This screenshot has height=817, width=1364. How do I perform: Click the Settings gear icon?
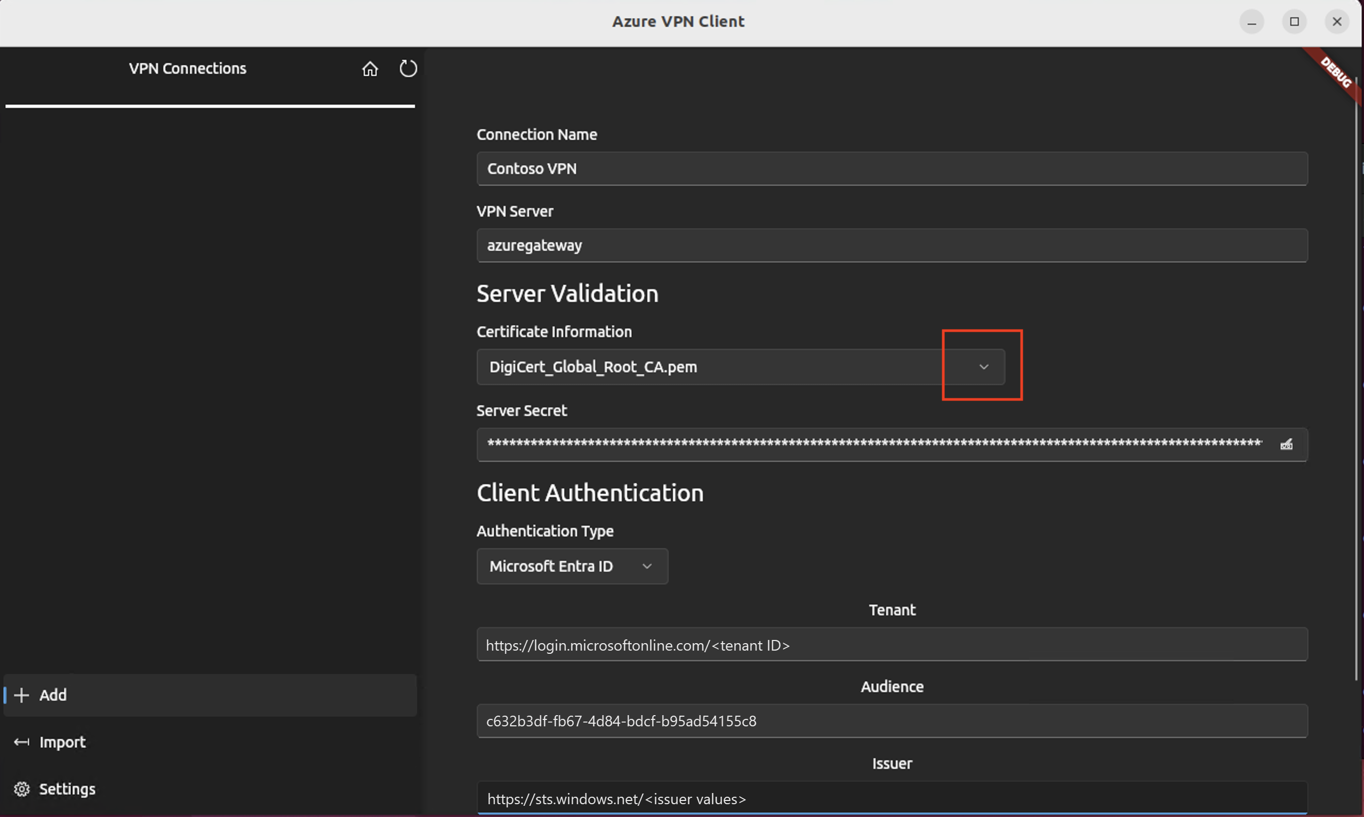(x=21, y=789)
